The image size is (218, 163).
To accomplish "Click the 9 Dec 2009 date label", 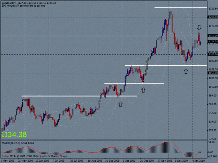I will click(181, 161).
